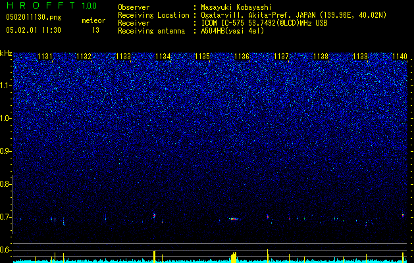Click the tall yellow power spike before 1134
Viewport: 414px width, 263px height.
[155, 256]
